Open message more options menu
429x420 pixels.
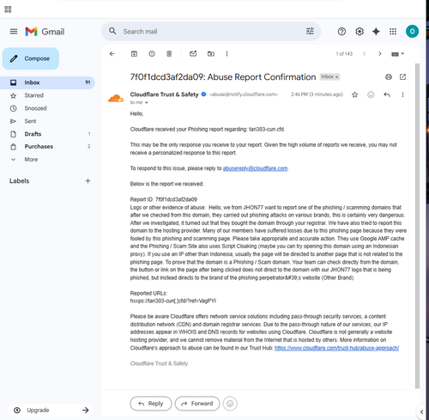tap(402, 94)
